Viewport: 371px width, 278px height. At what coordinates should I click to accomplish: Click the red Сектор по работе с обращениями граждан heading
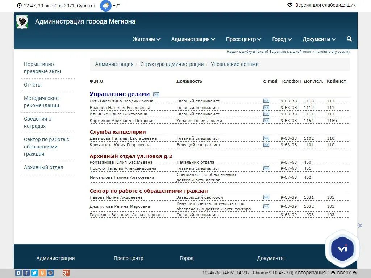pyautogui.click(x=149, y=191)
